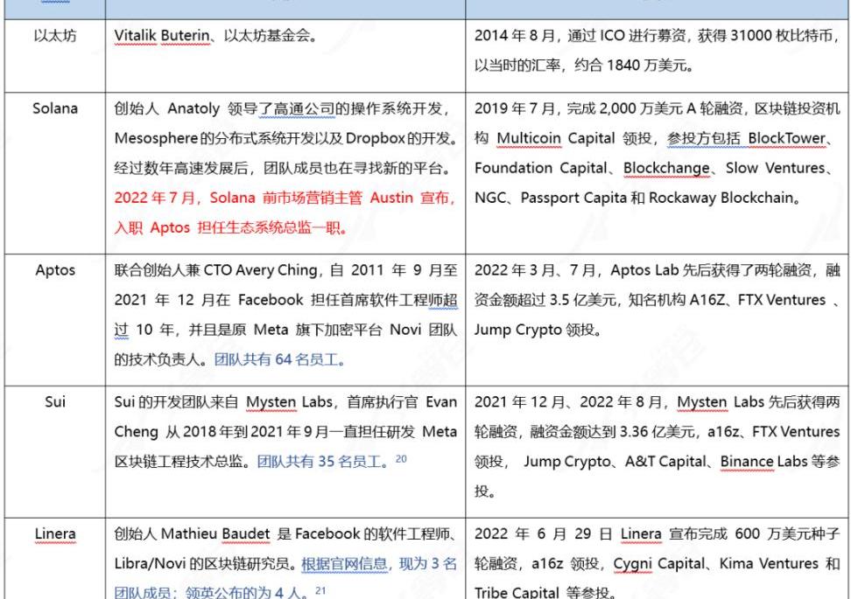This screenshot has height=599, width=851.
Task: Click "Jump Crypto 领投" in Aptos funding cell
Action: (x=534, y=330)
